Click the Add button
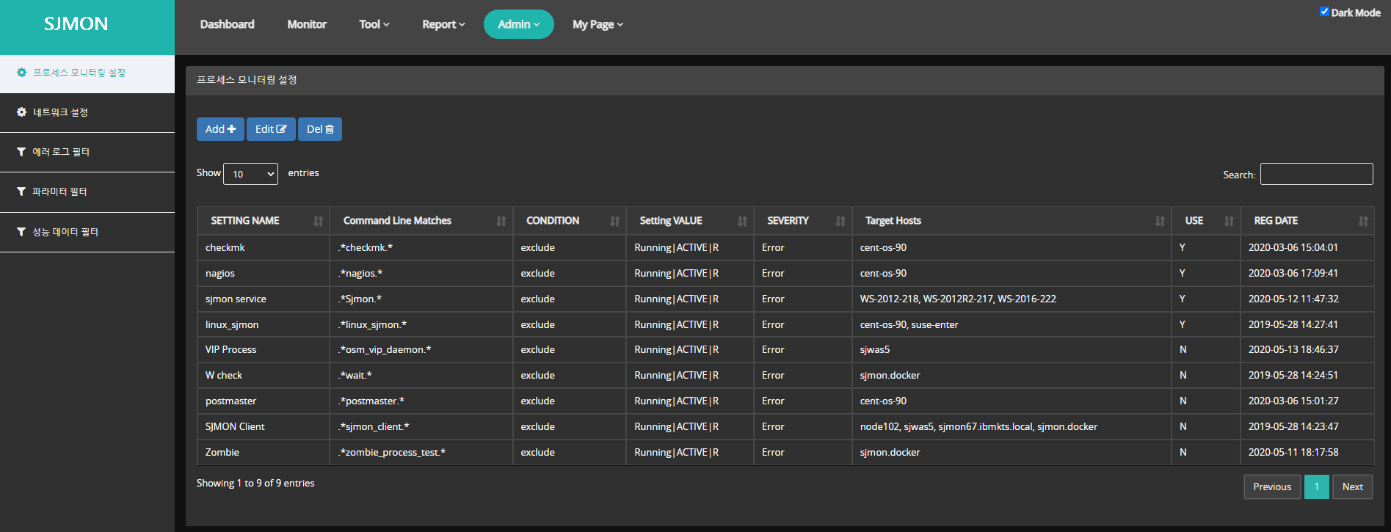1391x532 pixels. tap(220, 129)
